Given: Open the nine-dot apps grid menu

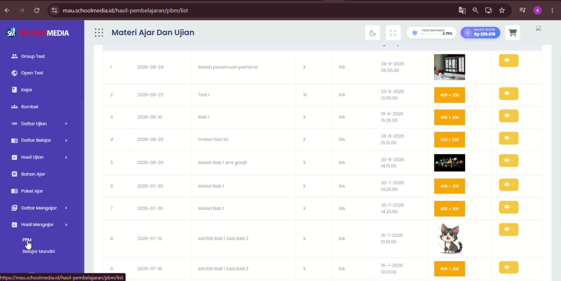Looking at the screenshot, I should point(99,33).
